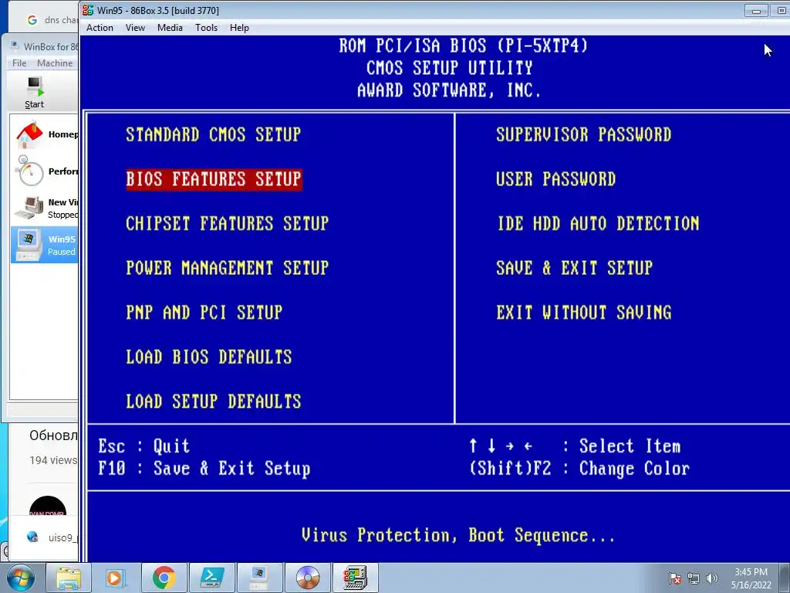Select EXIT WITHOUT SAVING entry
The width and height of the screenshot is (790, 593).
click(583, 312)
